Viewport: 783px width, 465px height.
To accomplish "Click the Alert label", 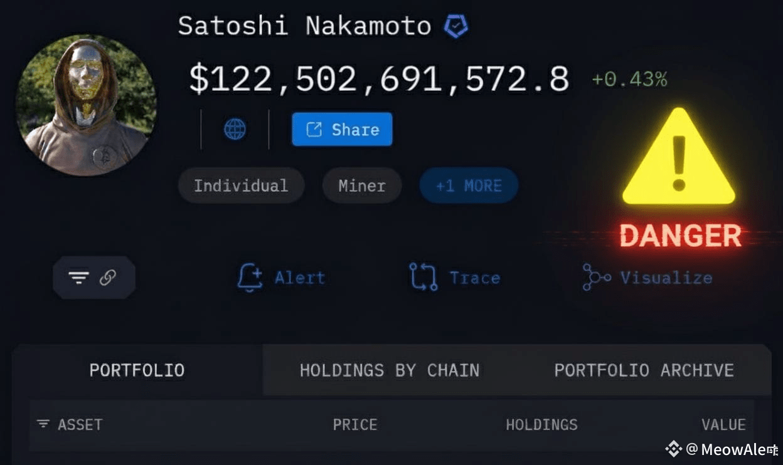I will coord(300,278).
